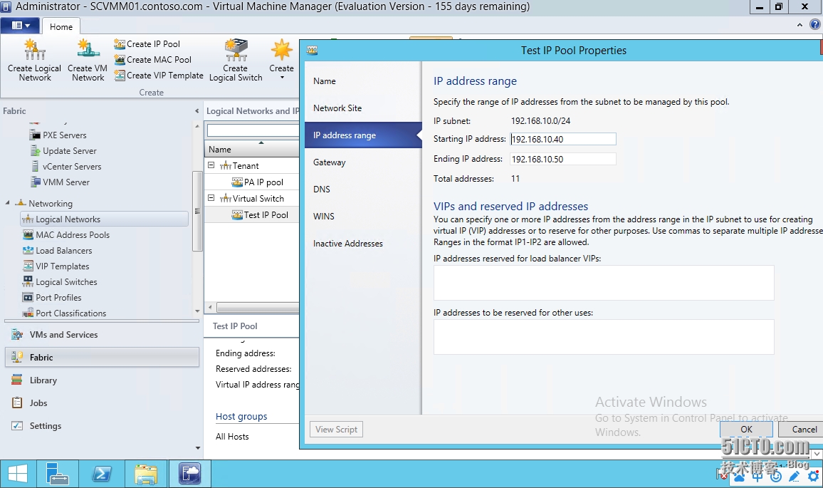Click the View Script button

337,430
